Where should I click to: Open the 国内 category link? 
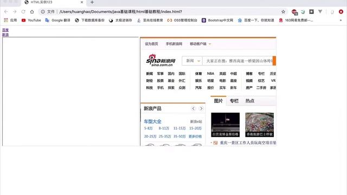171,74
